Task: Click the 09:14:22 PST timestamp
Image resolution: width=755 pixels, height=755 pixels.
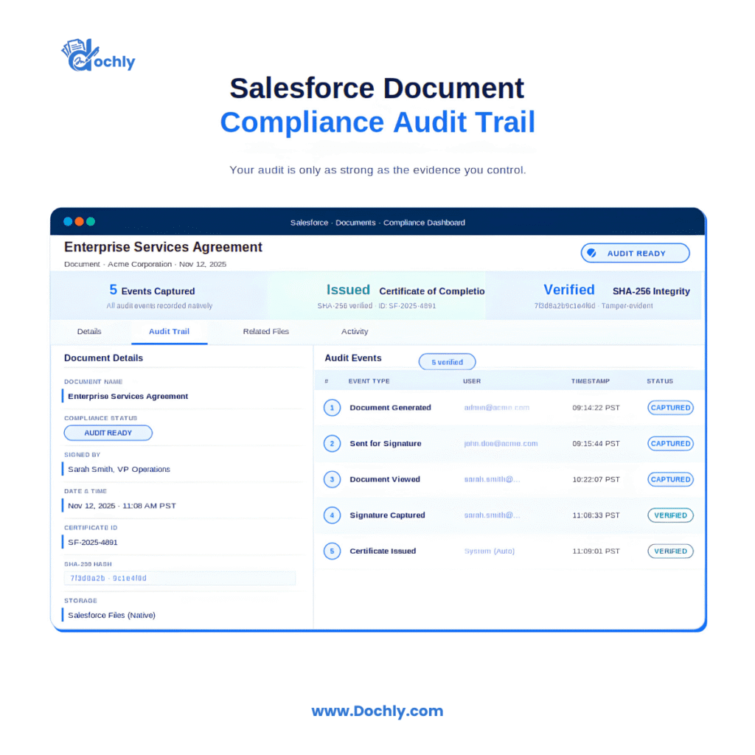Action: point(596,408)
